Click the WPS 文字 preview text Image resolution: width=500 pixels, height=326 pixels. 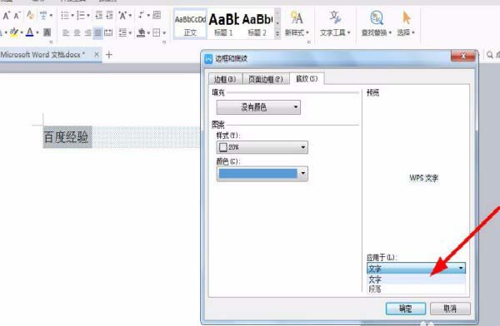424,178
